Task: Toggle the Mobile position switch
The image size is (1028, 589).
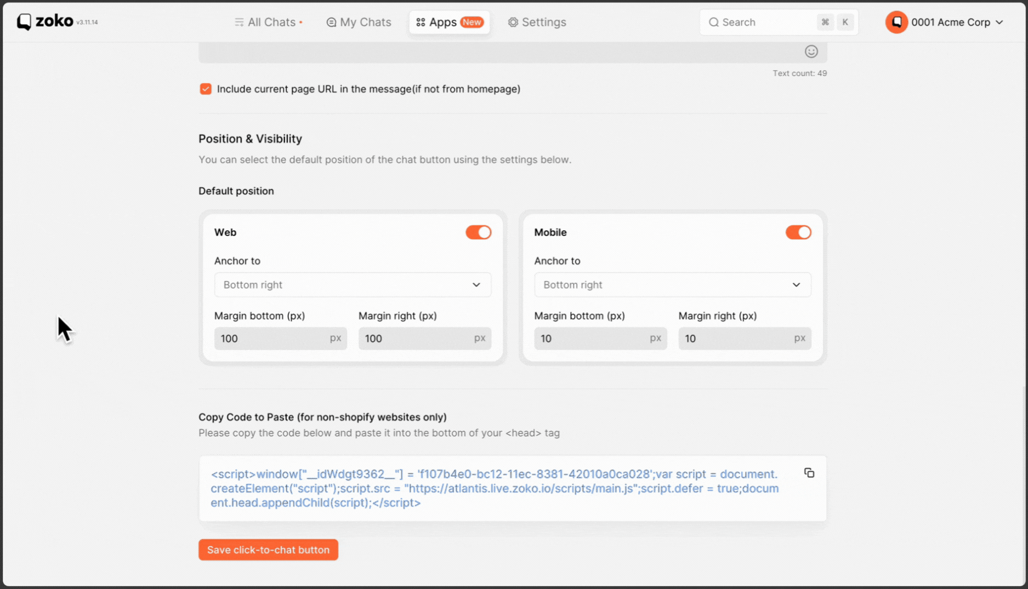Action: 798,232
